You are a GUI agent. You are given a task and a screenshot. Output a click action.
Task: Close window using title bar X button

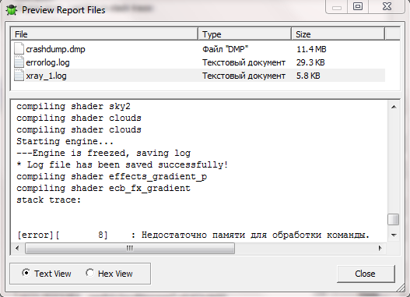click(387, 6)
